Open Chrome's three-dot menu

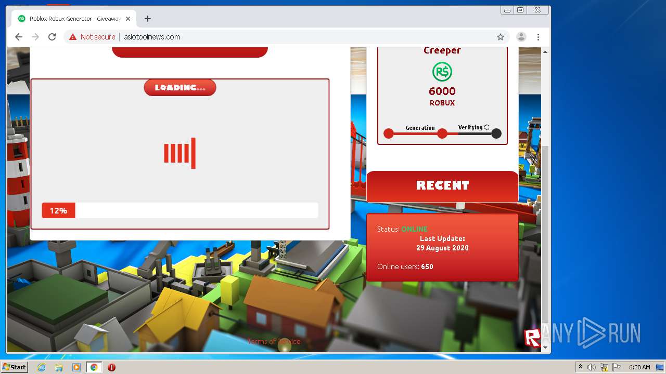[x=538, y=37]
